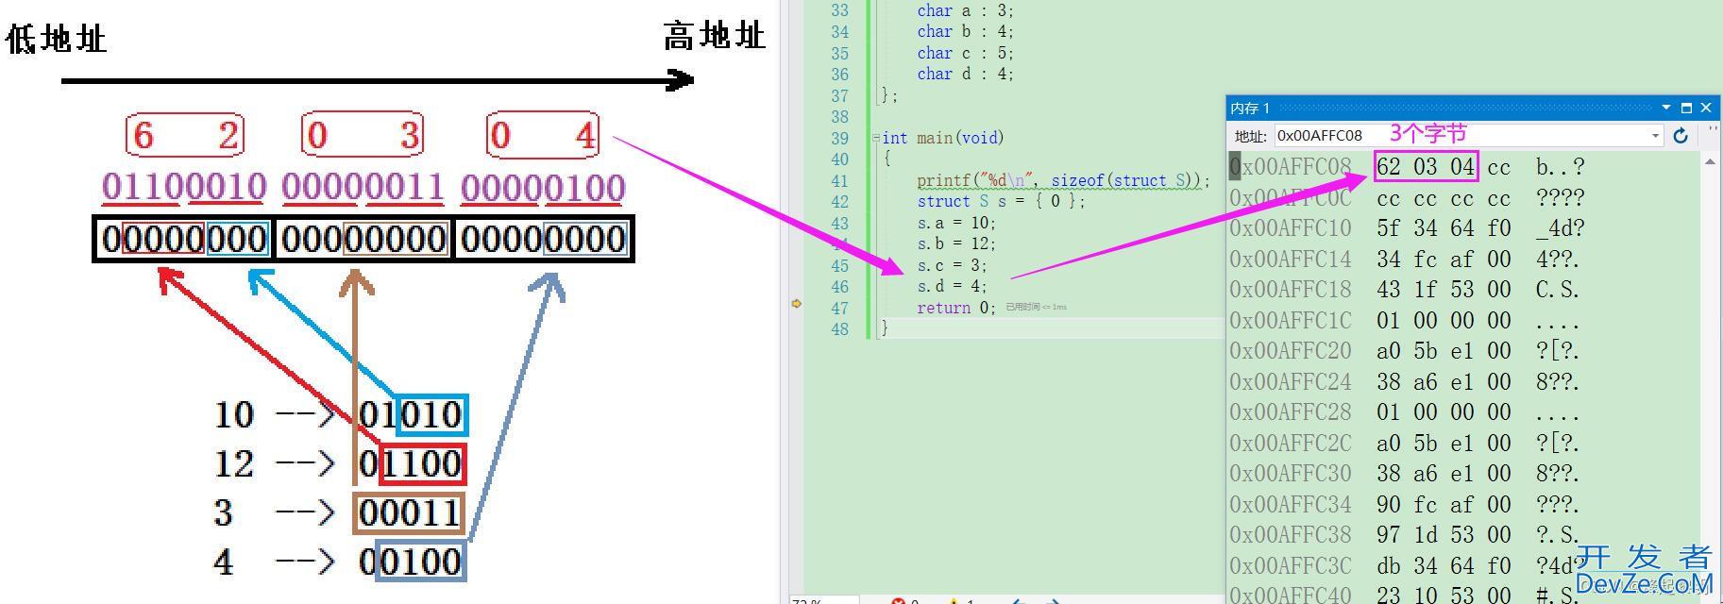
Task: Click statement 's.a = 10;' on line 43
Action: [x=956, y=223]
